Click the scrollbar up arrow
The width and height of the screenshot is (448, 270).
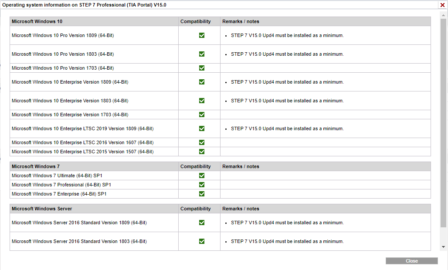pyautogui.click(x=443, y=15)
